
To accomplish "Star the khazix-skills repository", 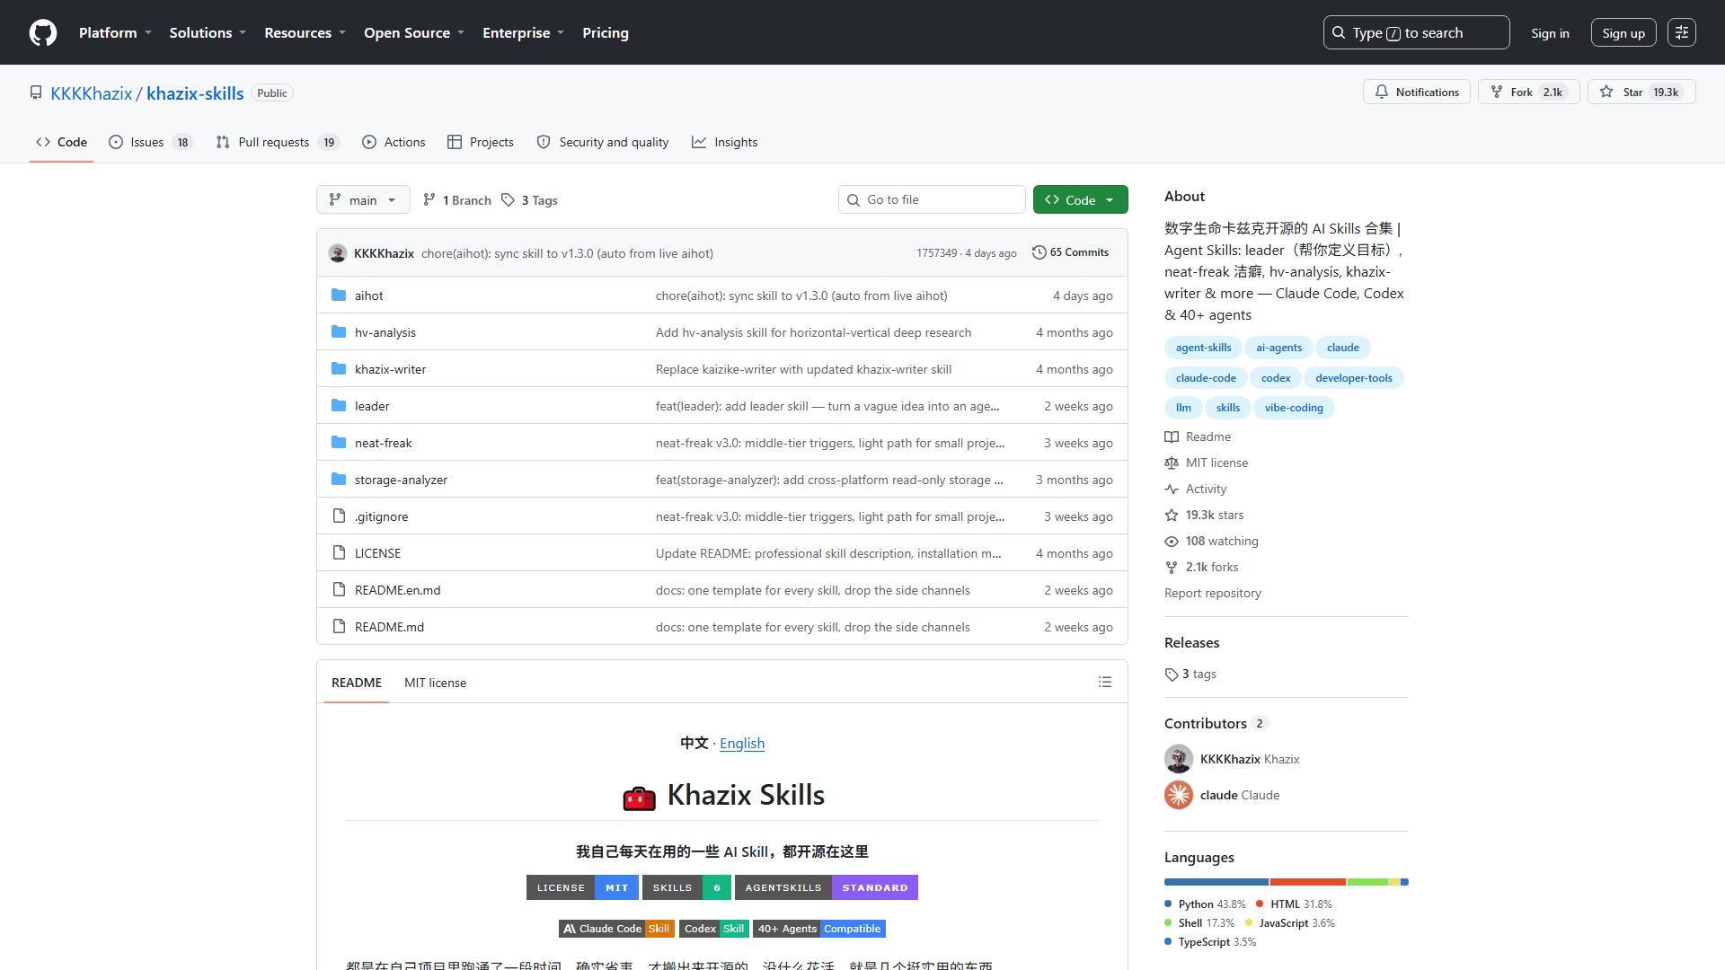I will pos(1641,92).
